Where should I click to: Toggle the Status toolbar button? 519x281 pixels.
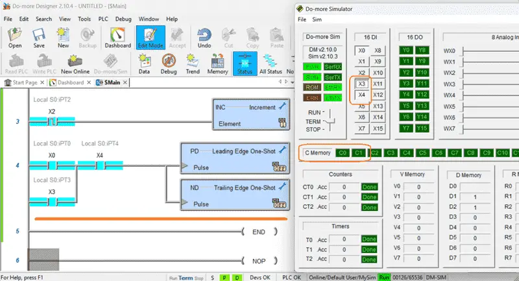coord(245,64)
